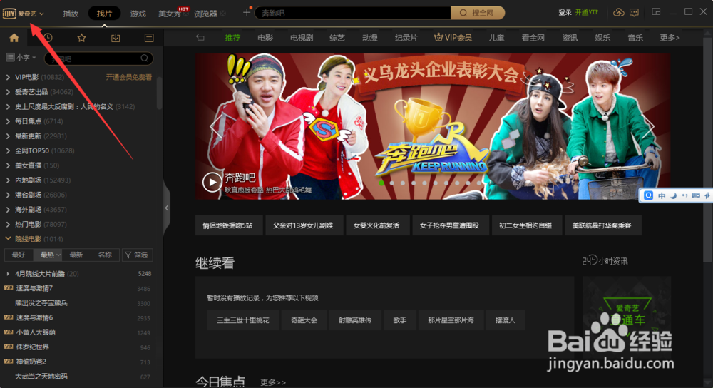Click the 开通VIP link
This screenshot has height=388, width=713.
pyautogui.click(x=587, y=12)
